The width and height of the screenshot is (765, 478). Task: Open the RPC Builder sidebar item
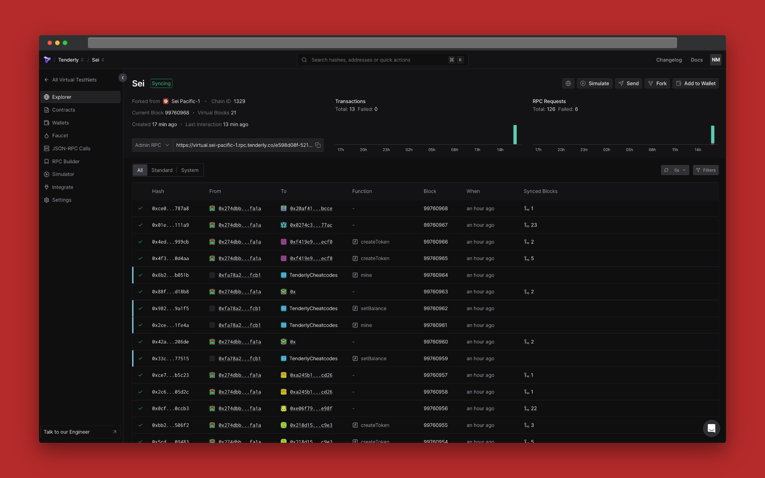pos(66,161)
